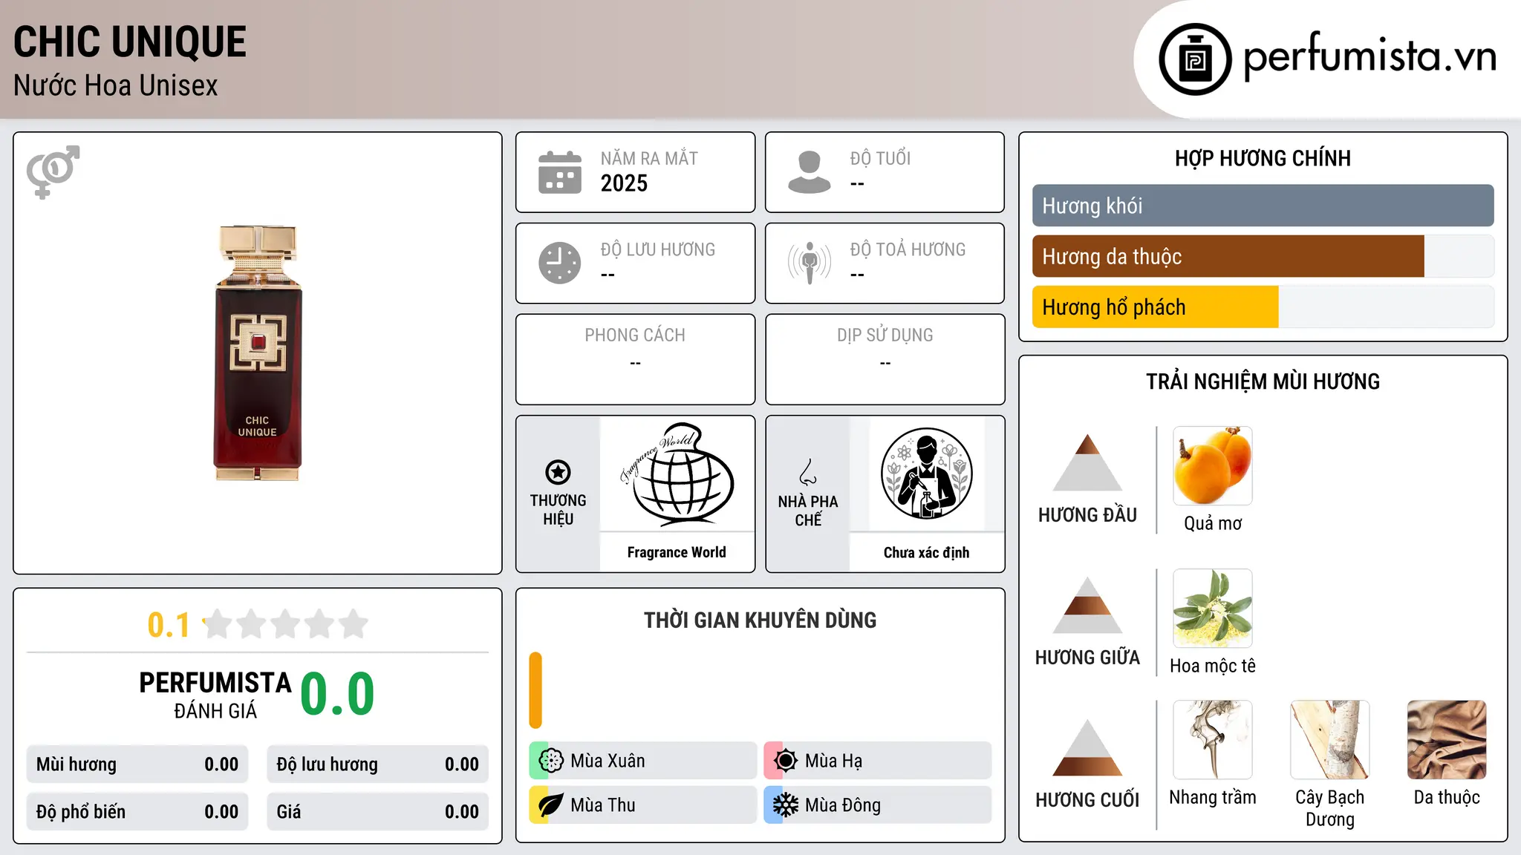Screen dimensions: 1521x855
Task: Open the Cây Bạch Dương note image
Action: pos(1330,740)
